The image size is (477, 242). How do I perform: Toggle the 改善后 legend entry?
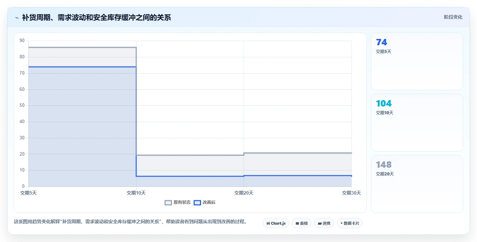(x=205, y=202)
